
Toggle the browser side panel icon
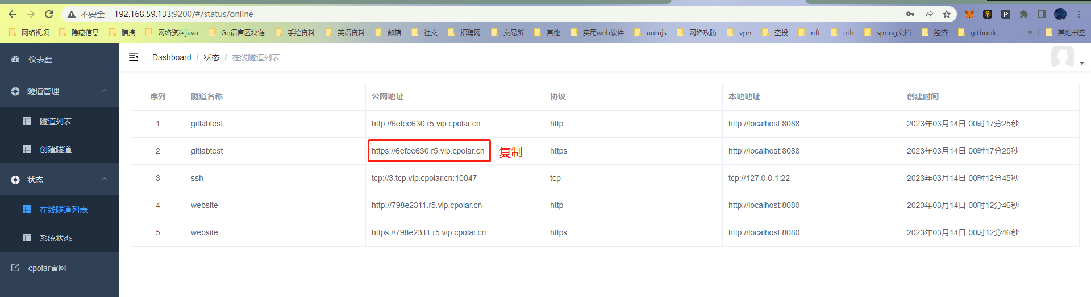(x=1042, y=14)
